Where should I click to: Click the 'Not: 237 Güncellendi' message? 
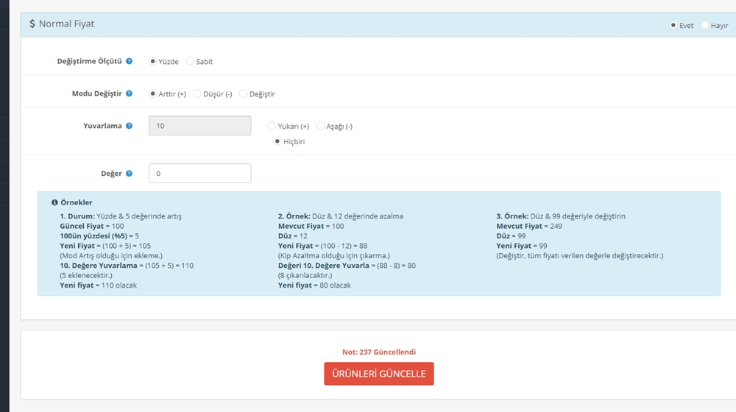tap(379, 352)
